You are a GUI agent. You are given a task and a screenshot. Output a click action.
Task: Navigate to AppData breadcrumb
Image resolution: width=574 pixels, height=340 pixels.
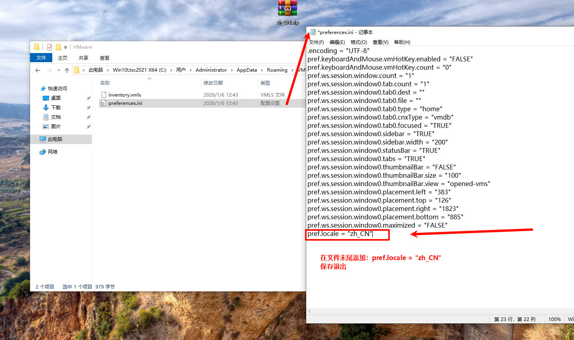click(x=247, y=70)
